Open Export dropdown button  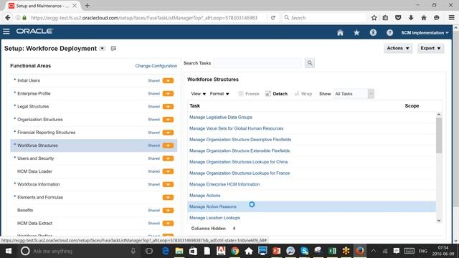[430, 48]
